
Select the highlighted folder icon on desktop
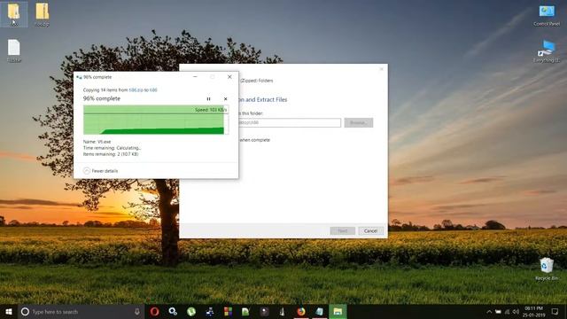point(14,14)
